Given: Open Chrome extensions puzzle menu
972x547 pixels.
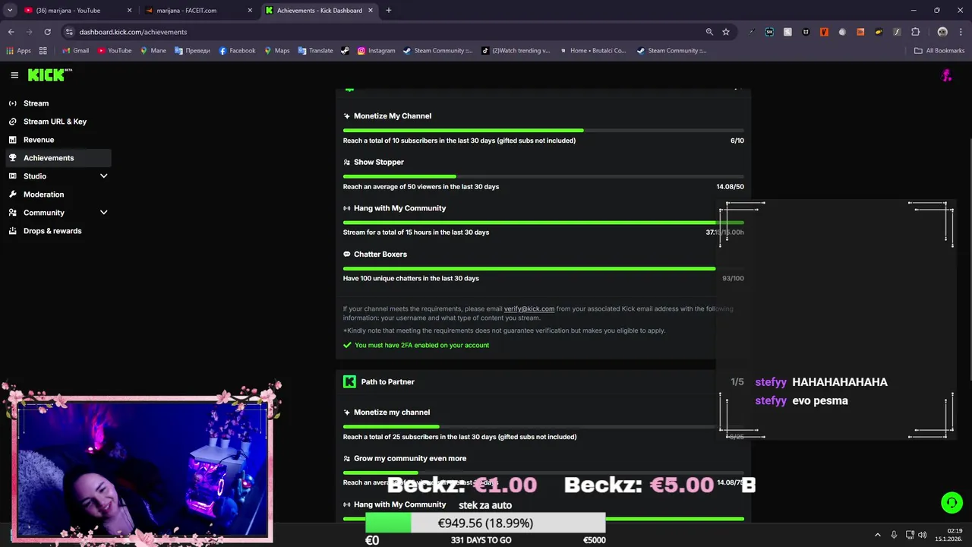Looking at the screenshot, I should tap(915, 32).
